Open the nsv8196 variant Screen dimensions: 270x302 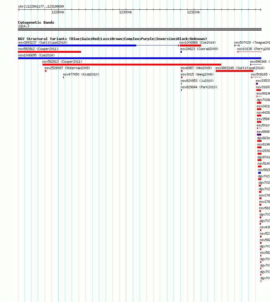(259, 147)
